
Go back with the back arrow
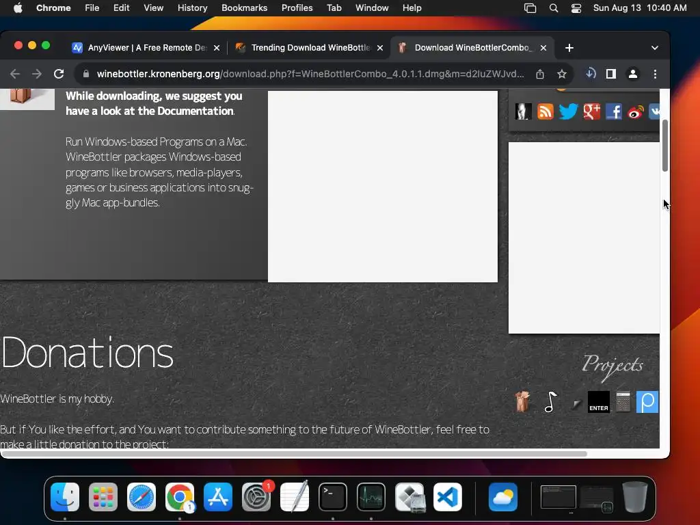point(15,74)
